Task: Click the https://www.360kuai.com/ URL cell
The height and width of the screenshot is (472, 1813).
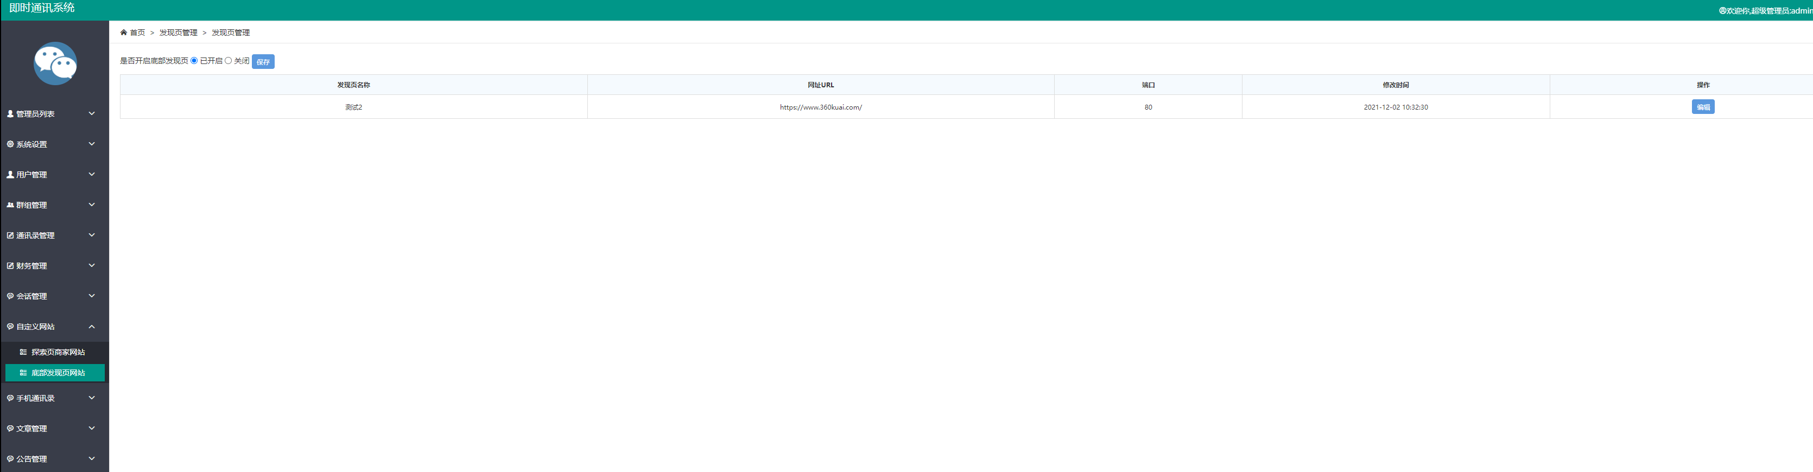Action: pos(821,107)
